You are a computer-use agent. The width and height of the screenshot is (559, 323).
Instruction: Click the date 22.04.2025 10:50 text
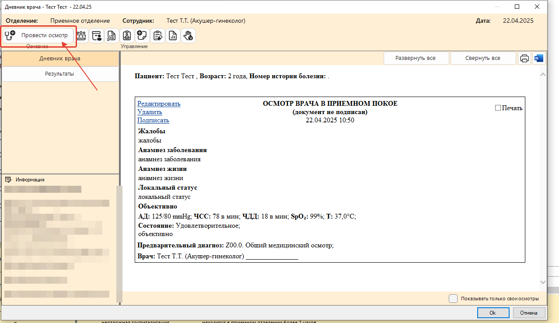click(x=330, y=120)
